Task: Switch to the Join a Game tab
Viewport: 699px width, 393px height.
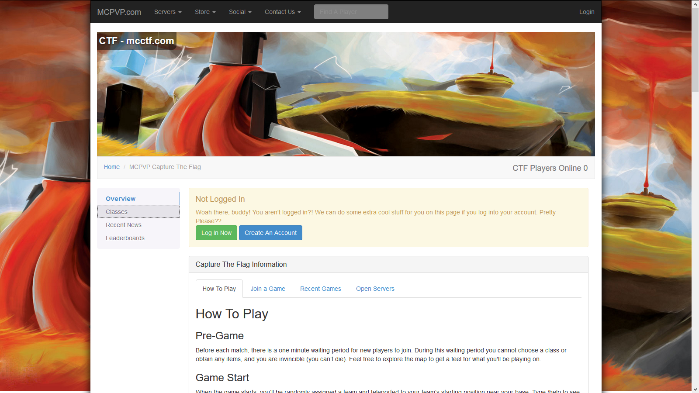Action: [268, 289]
